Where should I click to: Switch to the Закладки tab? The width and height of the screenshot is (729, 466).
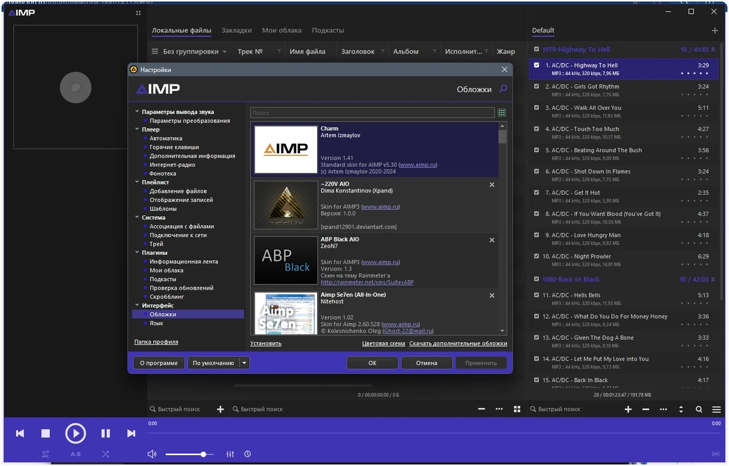[236, 30]
